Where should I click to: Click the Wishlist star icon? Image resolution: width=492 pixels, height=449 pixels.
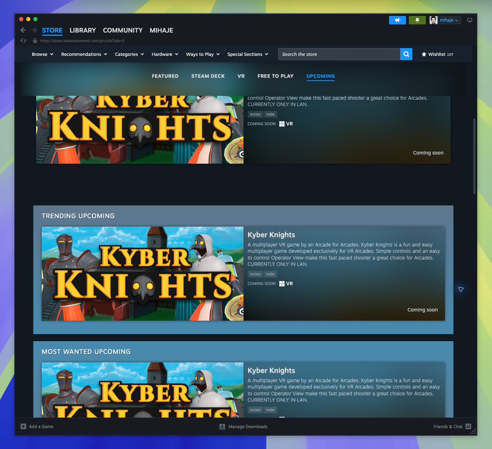424,54
